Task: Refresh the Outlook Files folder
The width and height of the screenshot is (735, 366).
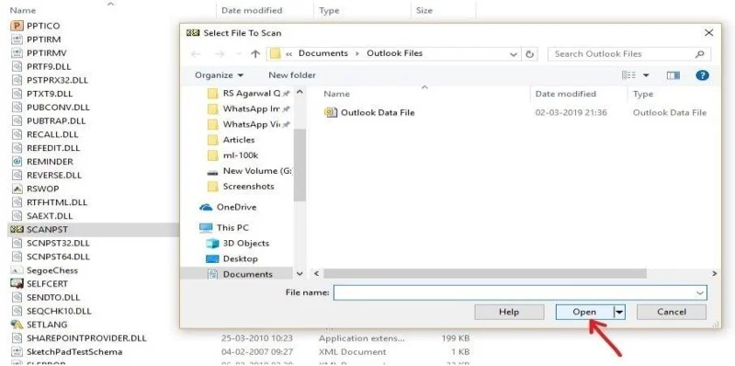Action: click(530, 54)
